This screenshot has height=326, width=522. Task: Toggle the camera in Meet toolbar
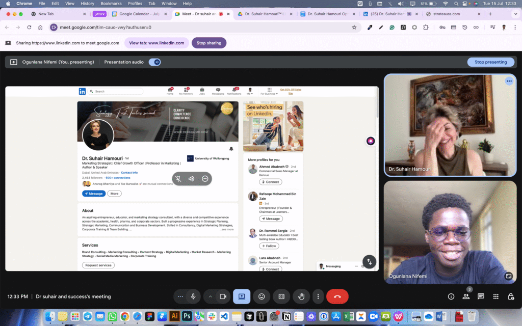coord(223,296)
